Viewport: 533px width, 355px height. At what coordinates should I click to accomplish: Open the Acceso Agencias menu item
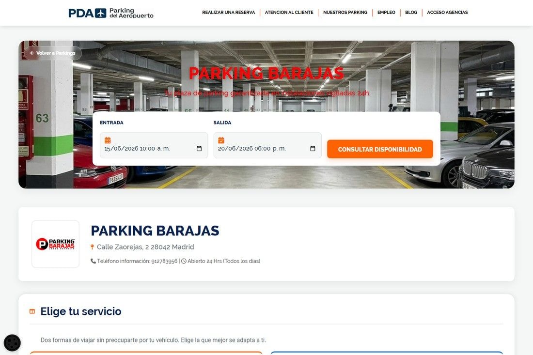[447, 12]
